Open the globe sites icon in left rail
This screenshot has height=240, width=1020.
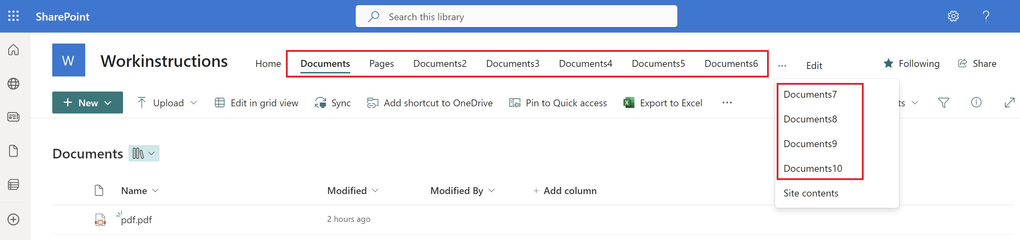point(13,84)
